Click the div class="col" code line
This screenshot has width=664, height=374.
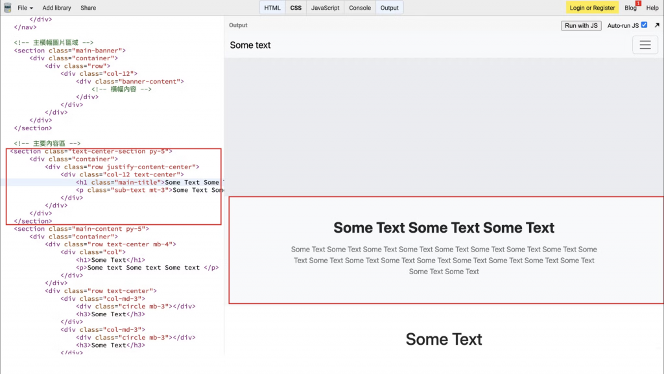point(93,251)
